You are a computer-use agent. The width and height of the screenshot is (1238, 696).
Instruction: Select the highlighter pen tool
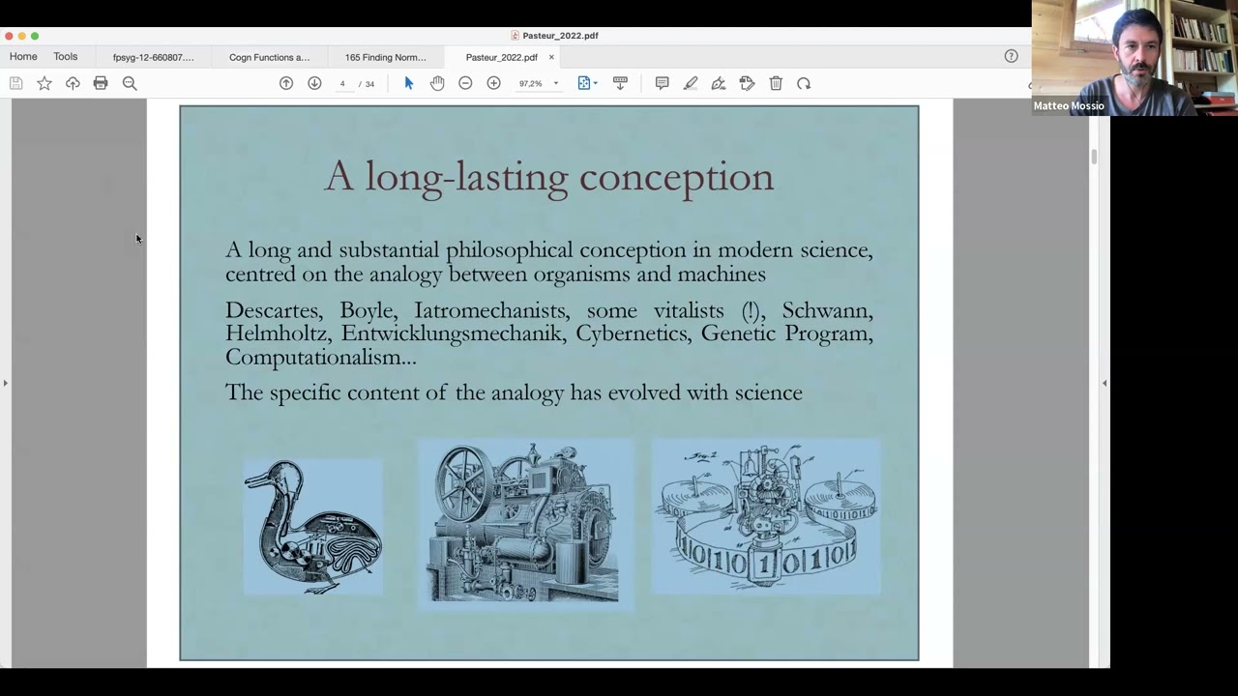tap(691, 84)
